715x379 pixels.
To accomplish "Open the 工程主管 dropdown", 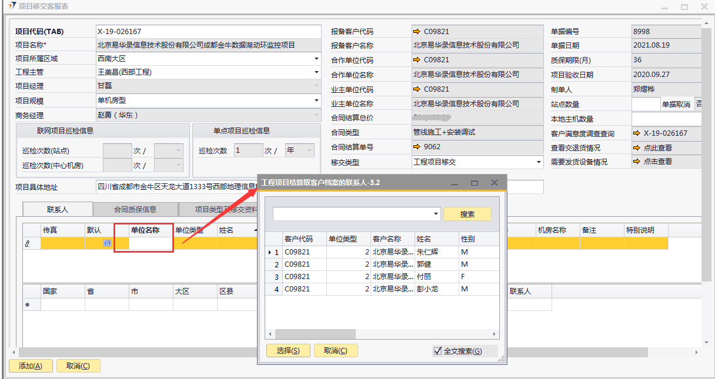I will [x=316, y=73].
